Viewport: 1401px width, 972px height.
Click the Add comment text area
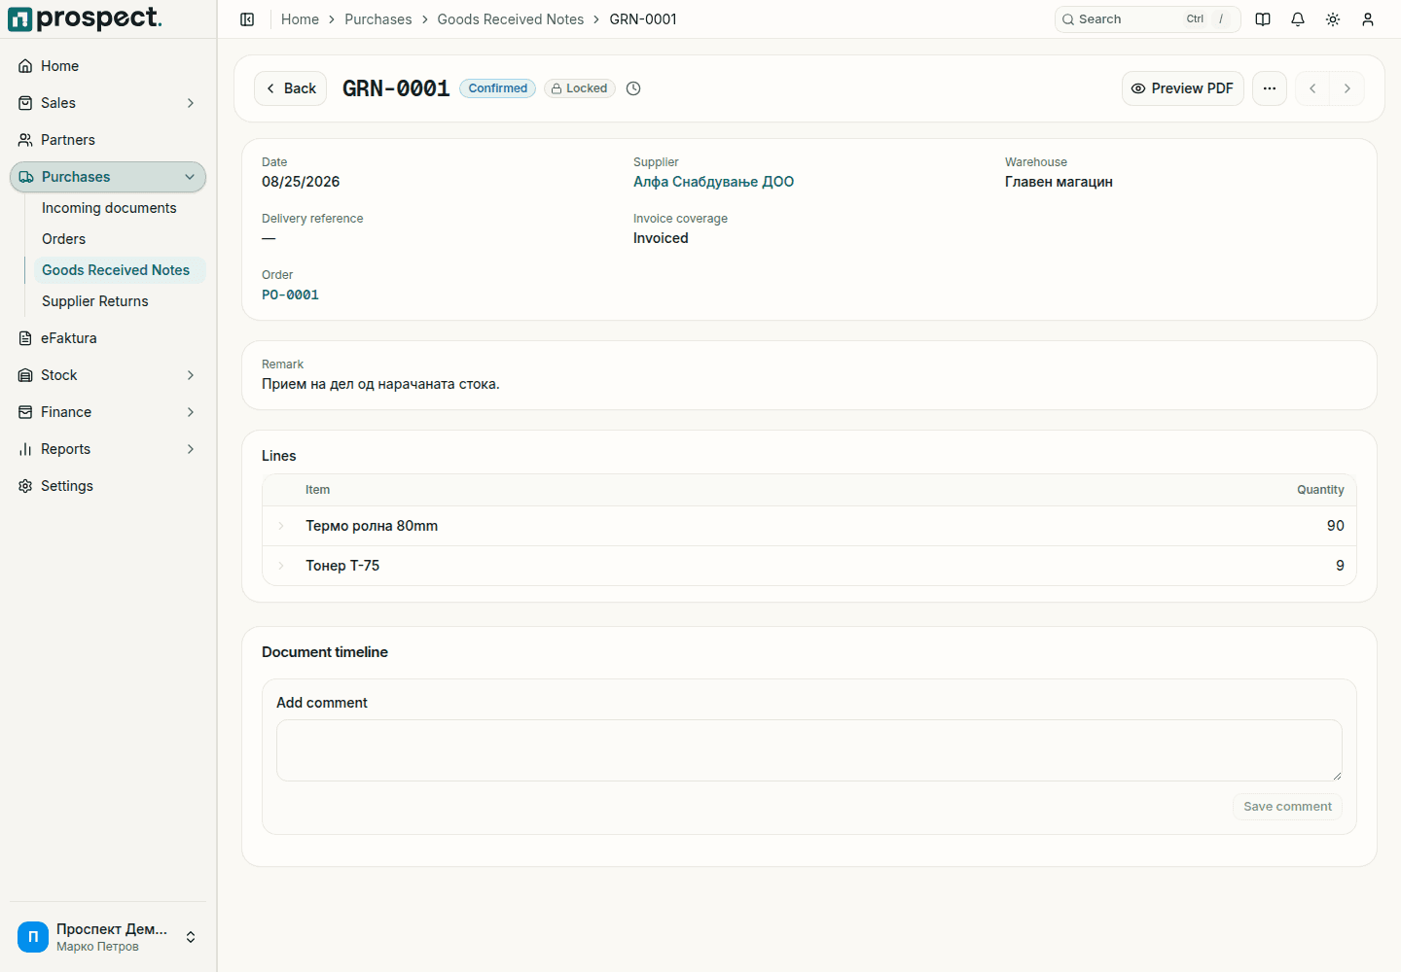(809, 750)
